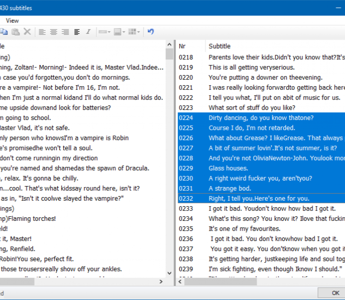Select left row 'Morning!- Indeed it is, Master Vlad'
The height and width of the screenshot is (300, 345).
click(x=83, y=67)
